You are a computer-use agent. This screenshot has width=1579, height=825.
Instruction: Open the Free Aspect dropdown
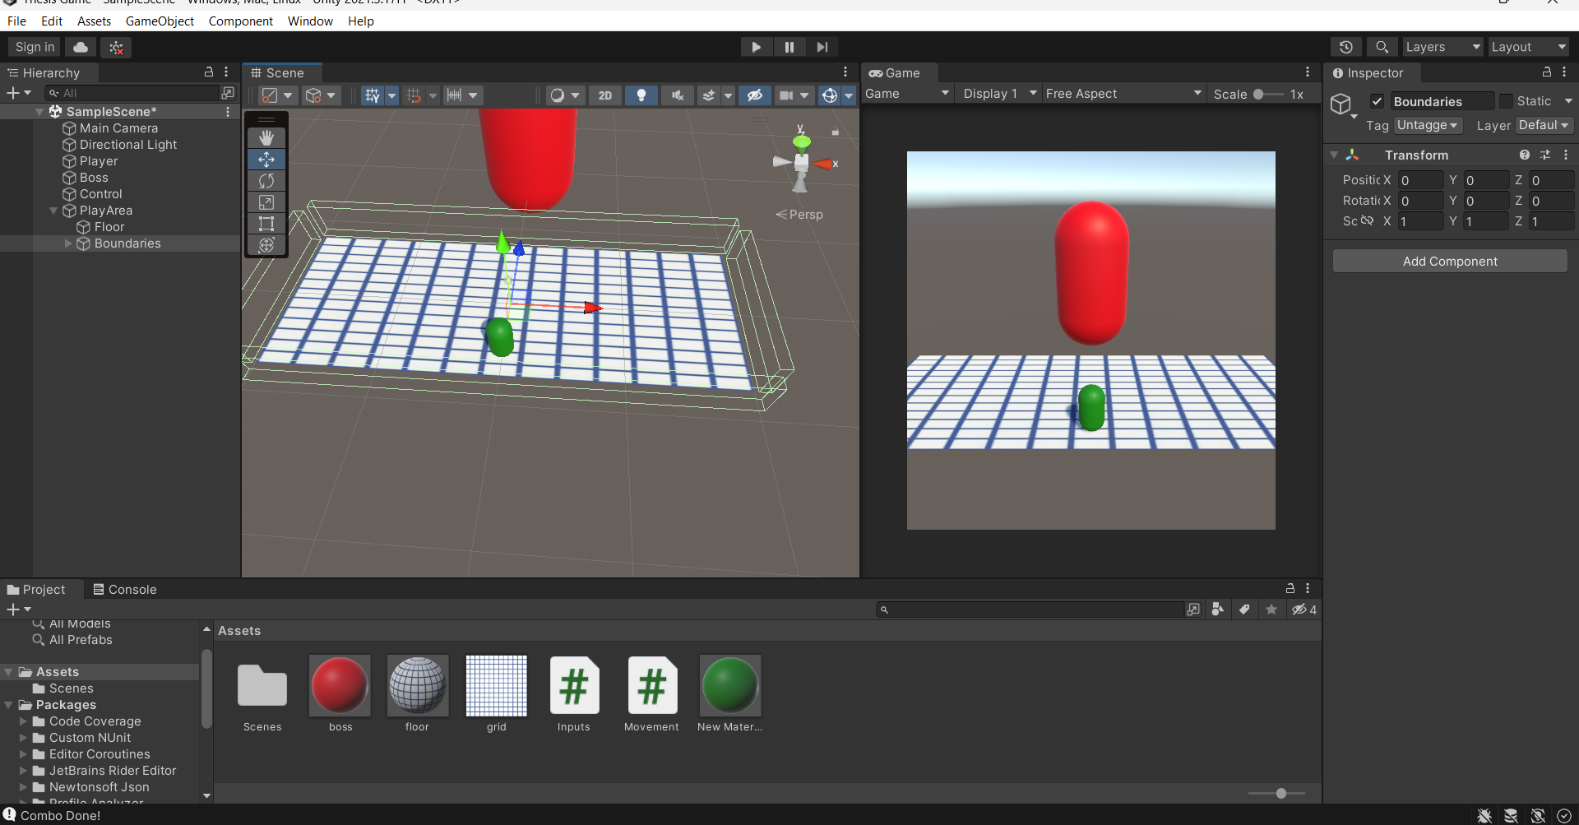pyautogui.click(x=1123, y=94)
